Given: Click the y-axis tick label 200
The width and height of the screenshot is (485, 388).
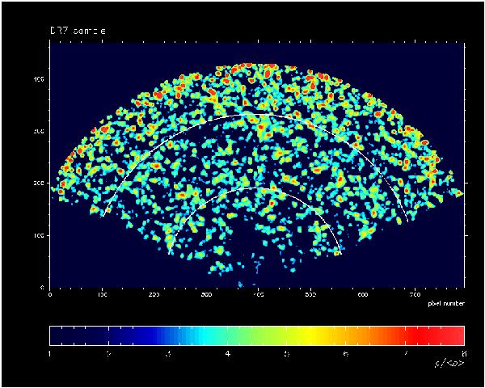Looking at the screenshot, I should tap(37, 183).
